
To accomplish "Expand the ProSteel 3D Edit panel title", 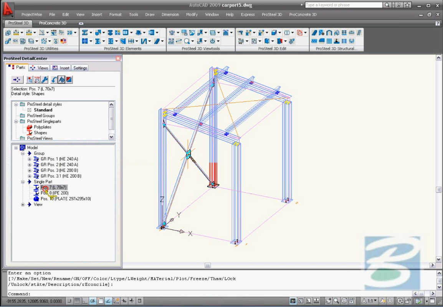I will [272, 49].
